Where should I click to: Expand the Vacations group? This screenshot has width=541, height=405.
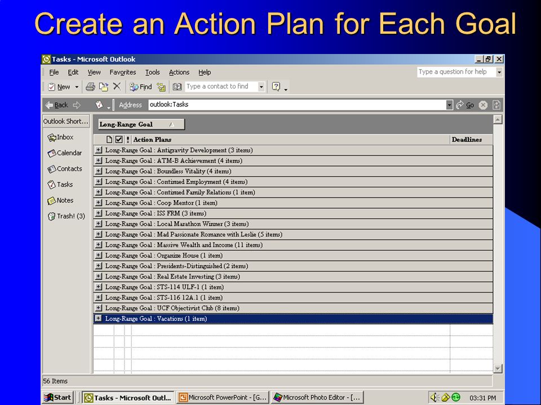pos(98,318)
